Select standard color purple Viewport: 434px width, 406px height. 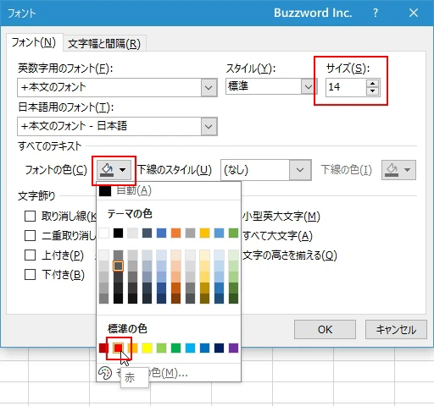233,348
